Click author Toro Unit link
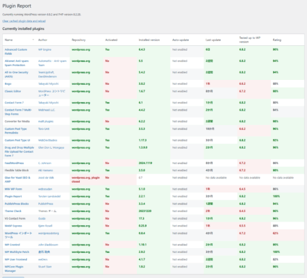 pyautogui.click(x=44, y=129)
